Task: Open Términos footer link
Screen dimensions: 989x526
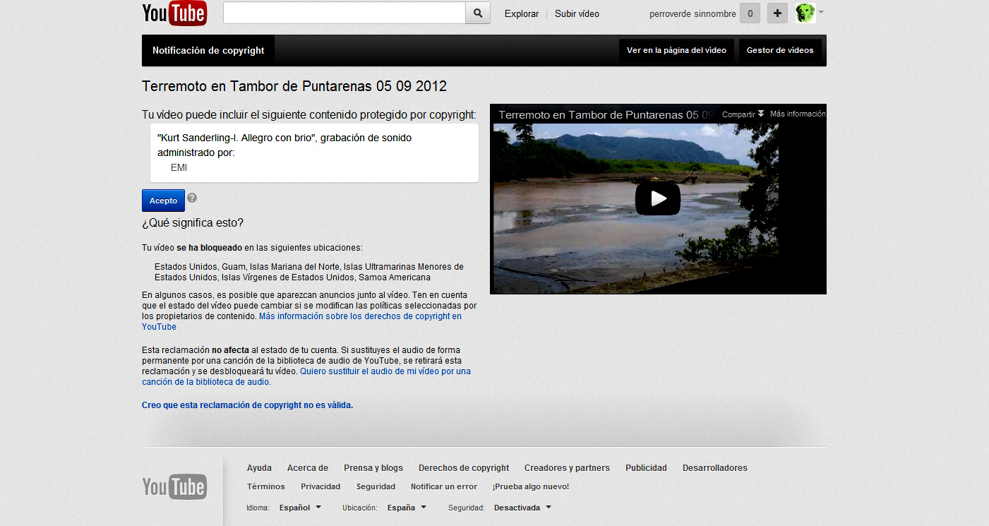Action: 266,486
